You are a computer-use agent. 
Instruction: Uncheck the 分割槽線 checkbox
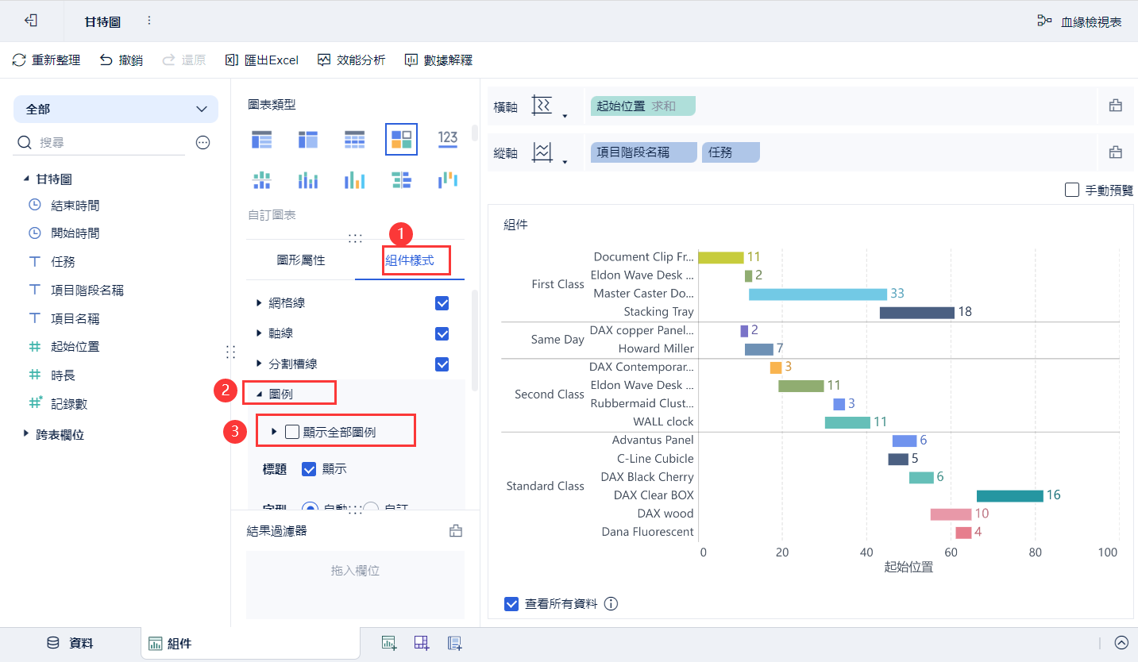coord(442,364)
